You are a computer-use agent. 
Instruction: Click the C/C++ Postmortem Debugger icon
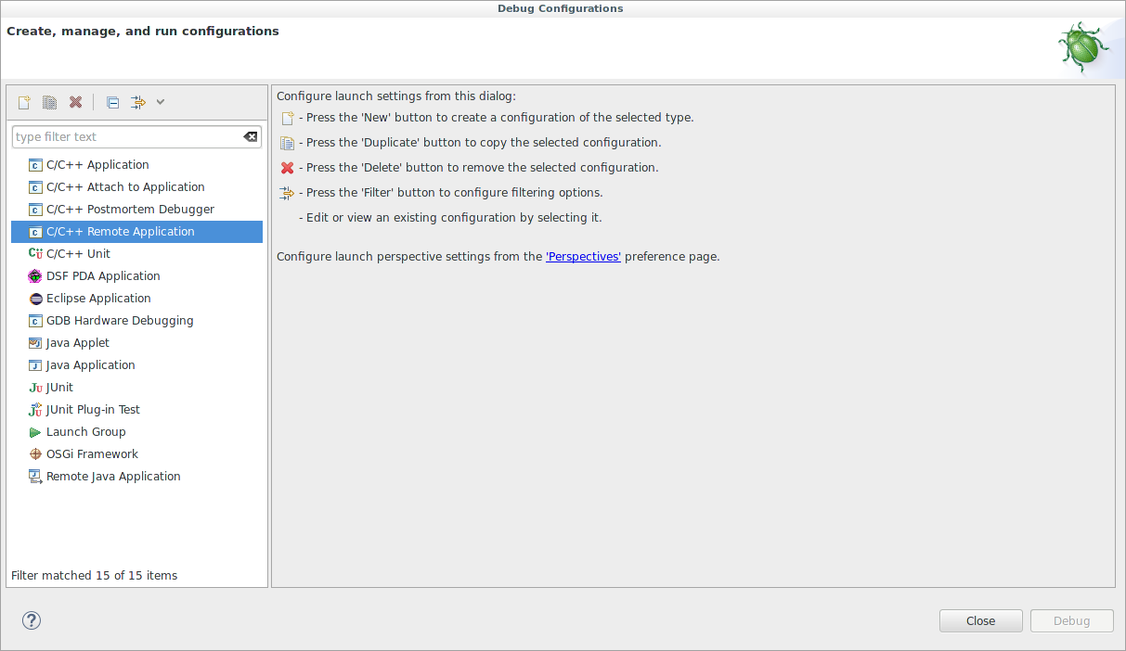35,210
